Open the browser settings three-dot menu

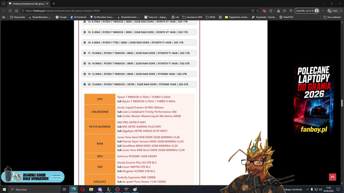coord(323,11)
